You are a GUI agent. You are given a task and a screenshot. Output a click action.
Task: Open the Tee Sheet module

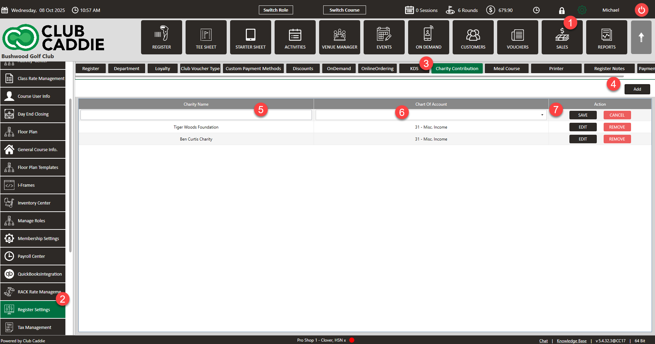tap(206, 37)
